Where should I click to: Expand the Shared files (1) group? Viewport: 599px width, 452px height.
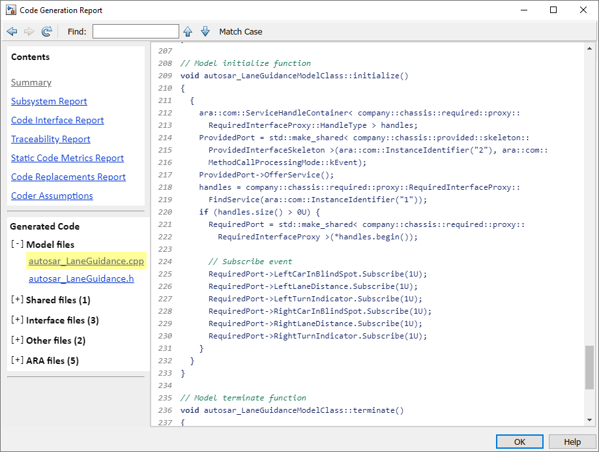click(x=17, y=300)
